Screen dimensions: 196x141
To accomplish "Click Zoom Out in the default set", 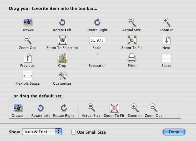I will point(154,108).
